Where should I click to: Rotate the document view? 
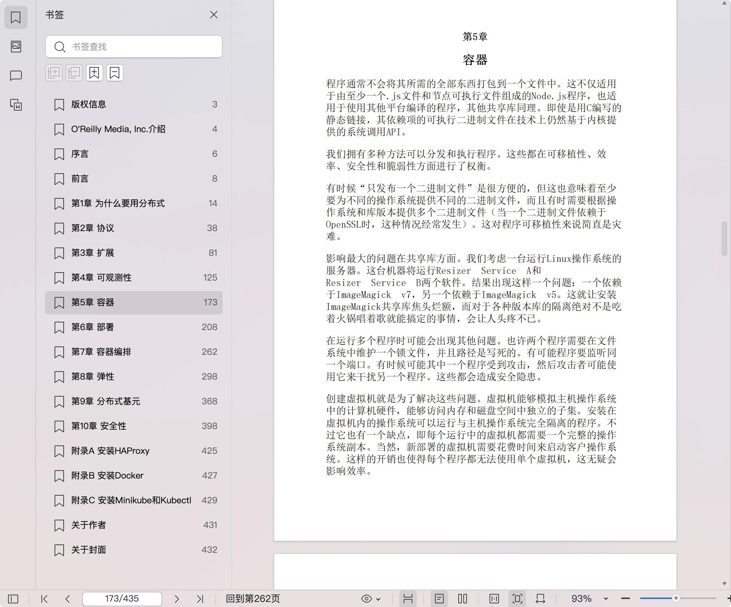click(x=540, y=599)
